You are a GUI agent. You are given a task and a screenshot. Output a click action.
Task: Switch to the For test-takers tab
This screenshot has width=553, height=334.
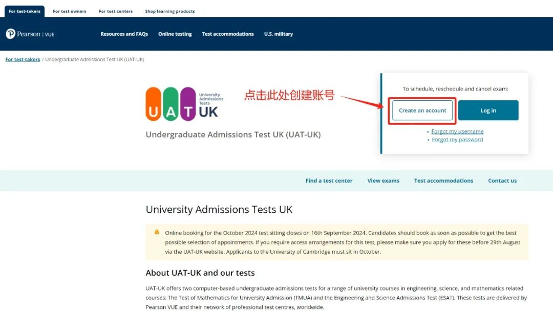25,11
